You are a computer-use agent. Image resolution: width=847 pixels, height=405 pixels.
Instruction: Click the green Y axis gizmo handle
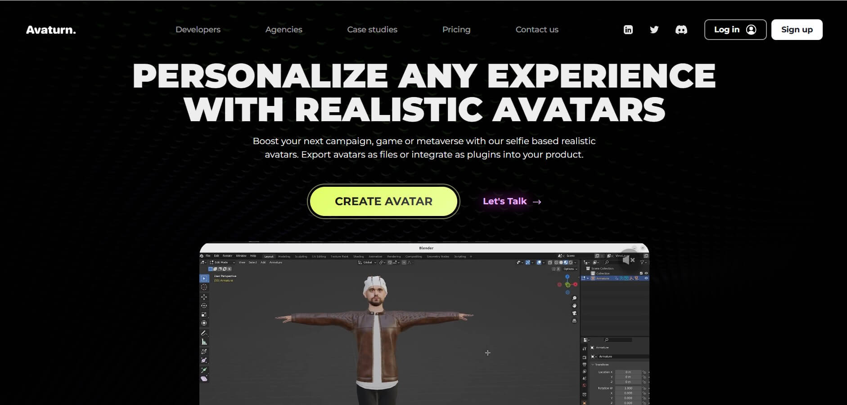tap(568, 285)
